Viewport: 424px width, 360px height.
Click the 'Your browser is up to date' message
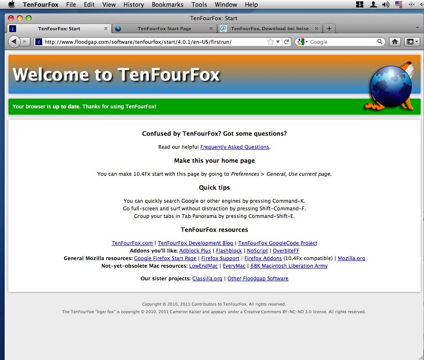pos(84,106)
